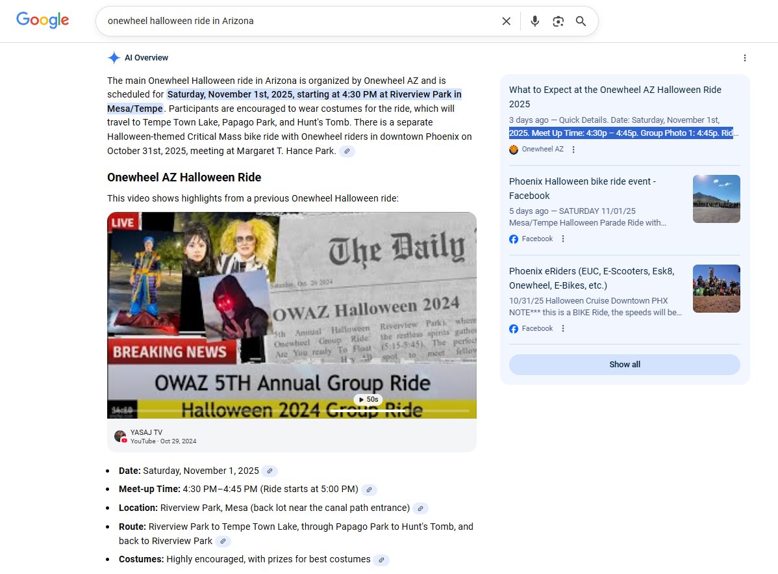The height and width of the screenshot is (574, 778).
Task: Clear the search query with the X icon
Action: tap(506, 21)
